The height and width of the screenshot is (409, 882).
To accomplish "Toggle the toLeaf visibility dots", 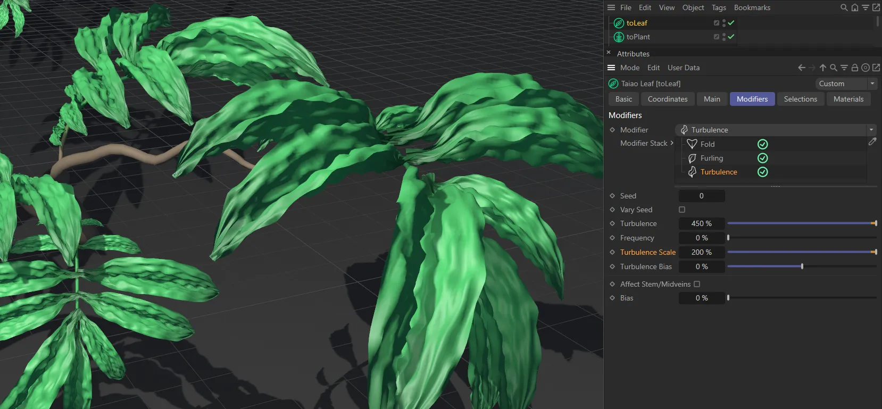I will tap(724, 23).
